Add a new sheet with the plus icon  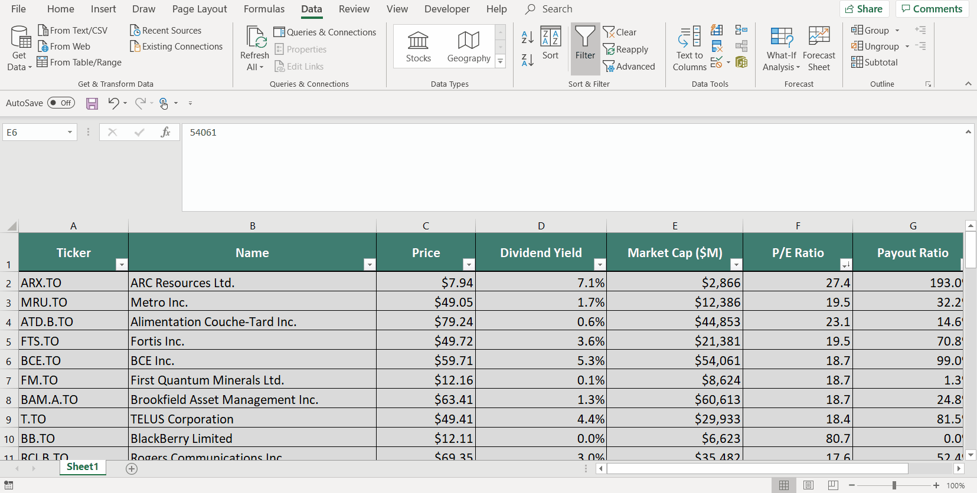coord(132,469)
